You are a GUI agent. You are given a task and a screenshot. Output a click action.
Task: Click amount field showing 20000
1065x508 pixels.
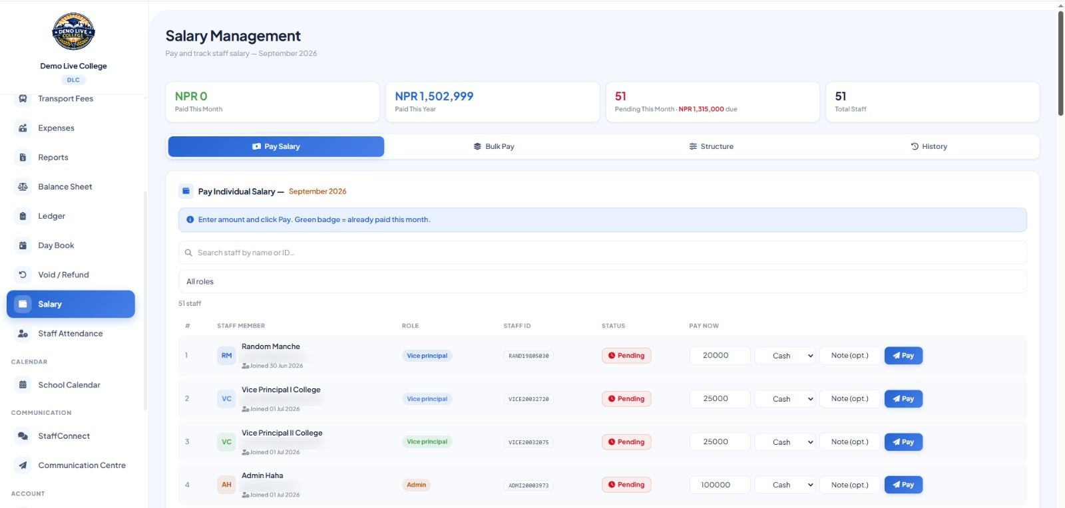click(720, 356)
